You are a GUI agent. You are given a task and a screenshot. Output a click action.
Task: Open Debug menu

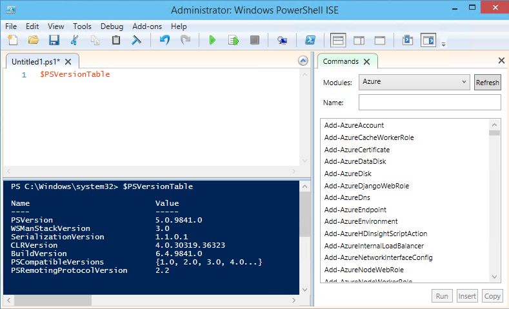pyautogui.click(x=112, y=26)
